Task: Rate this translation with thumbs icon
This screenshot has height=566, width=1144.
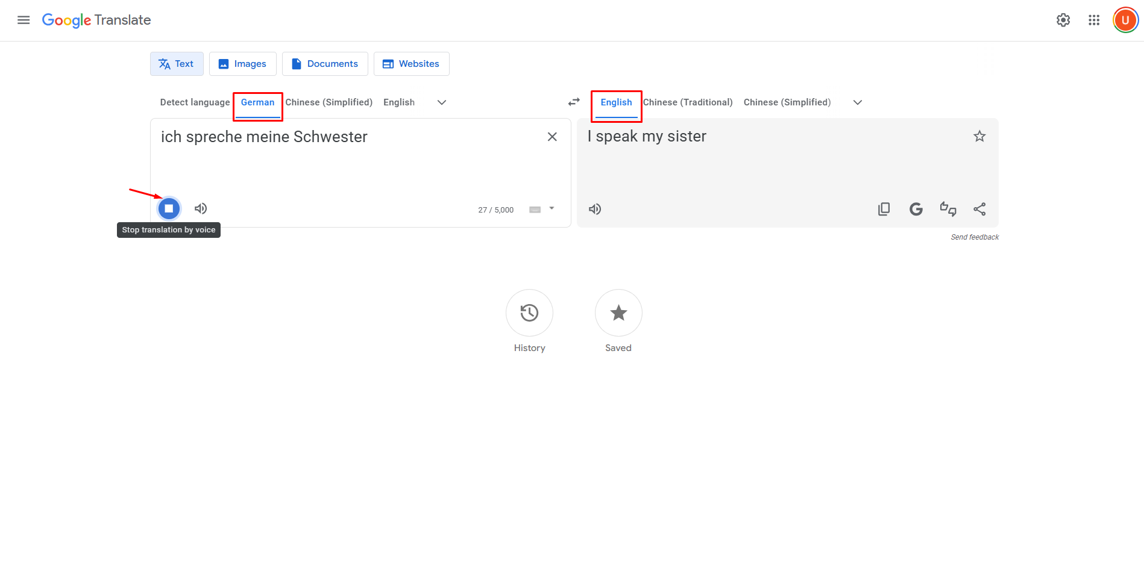Action: pyautogui.click(x=948, y=209)
